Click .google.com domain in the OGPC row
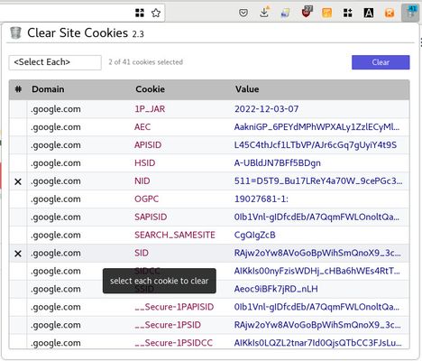 point(56,199)
